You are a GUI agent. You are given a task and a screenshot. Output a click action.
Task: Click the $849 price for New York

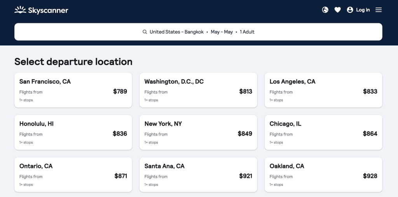coord(245,134)
